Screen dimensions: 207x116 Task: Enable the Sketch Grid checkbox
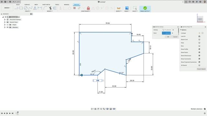click(199, 39)
